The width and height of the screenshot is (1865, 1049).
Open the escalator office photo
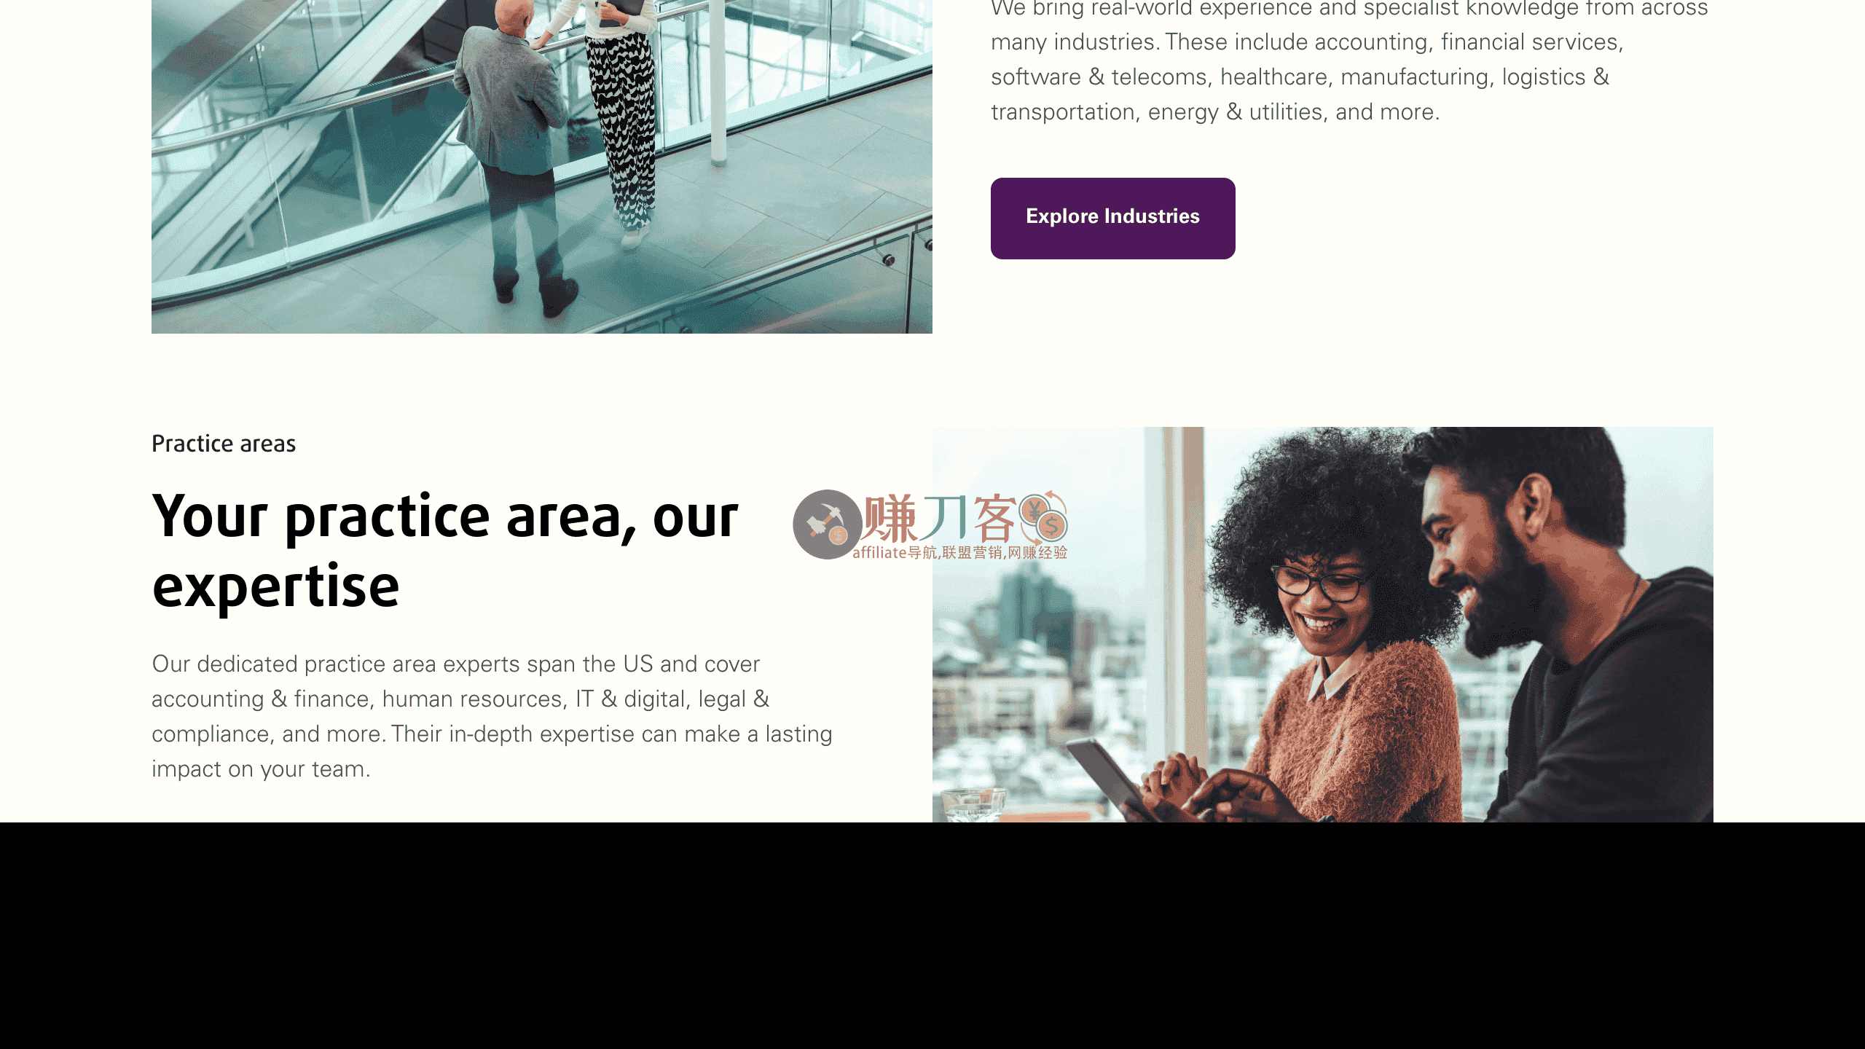point(542,167)
